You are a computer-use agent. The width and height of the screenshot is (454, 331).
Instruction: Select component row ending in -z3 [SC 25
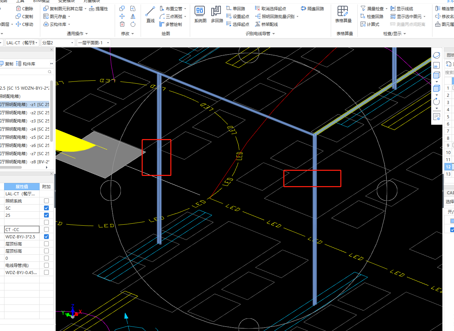(25, 121)
